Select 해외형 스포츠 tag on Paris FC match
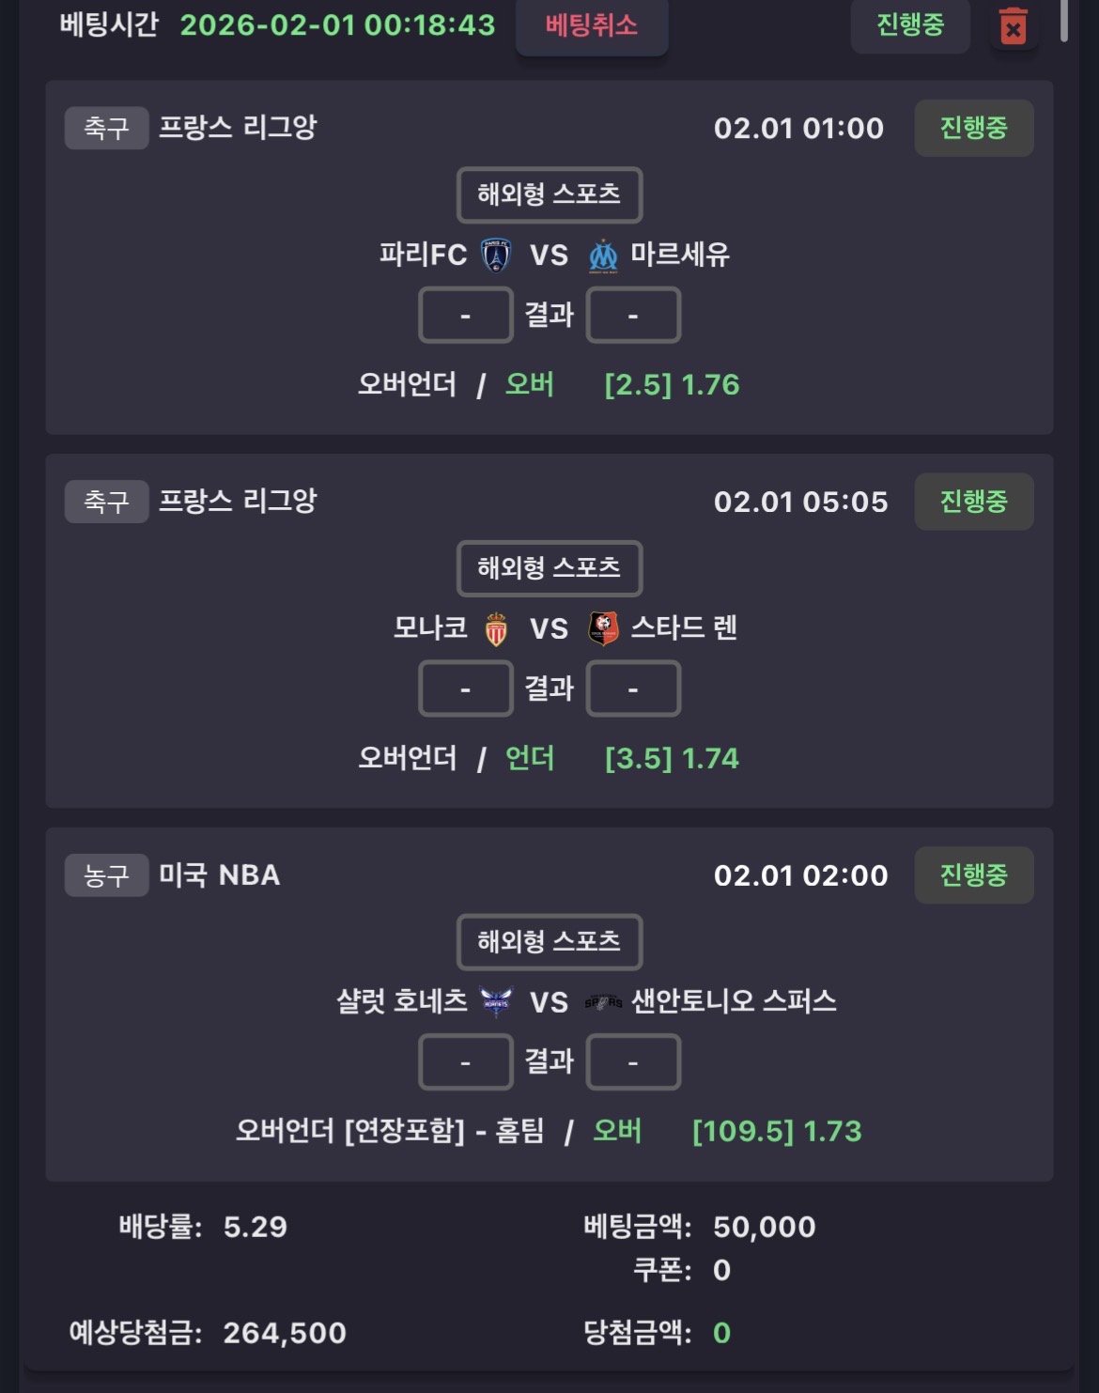The height and width of the screenshot is (1393, 1099). click(x=549, y=194)
